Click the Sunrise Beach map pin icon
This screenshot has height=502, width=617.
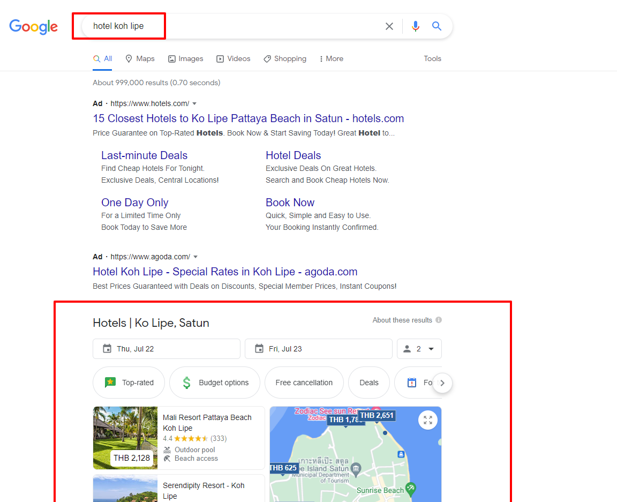pos(411,488)
